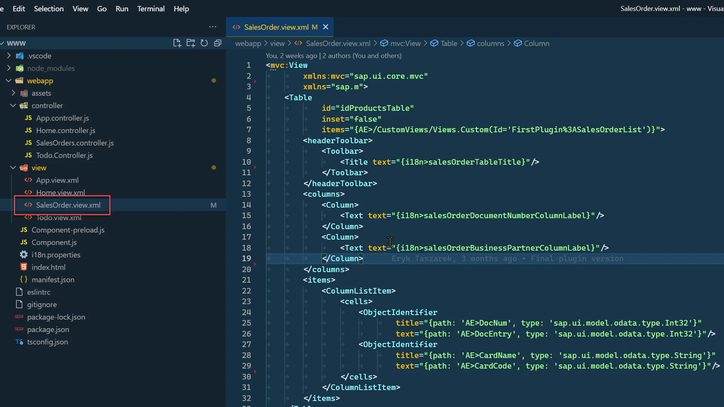
Task: Click the properties file icon for i18n.properties
Action: click(x=24, y=254)
